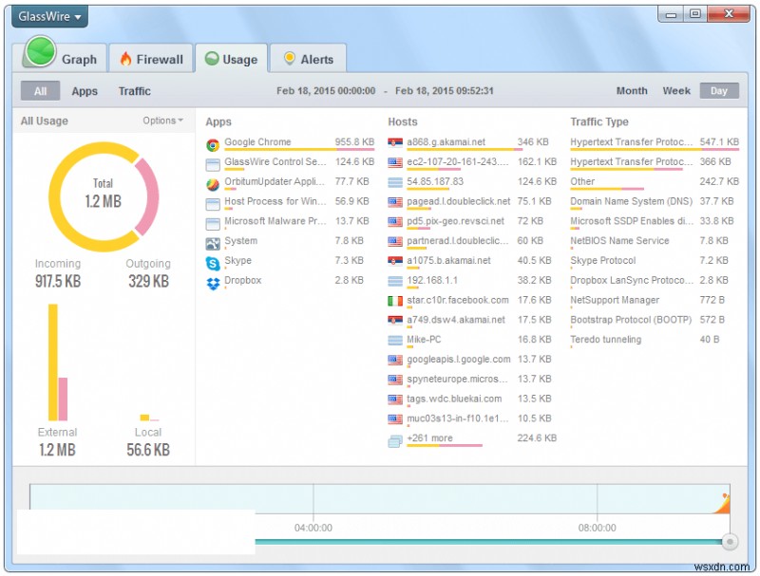The width and height of the screenshot is (760, 576).
Task: Select the Usage tab
Action: pos(231,59)
